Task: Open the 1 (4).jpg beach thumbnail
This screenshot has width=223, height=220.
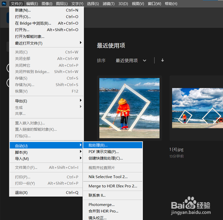Action: (x=197, y=108)
